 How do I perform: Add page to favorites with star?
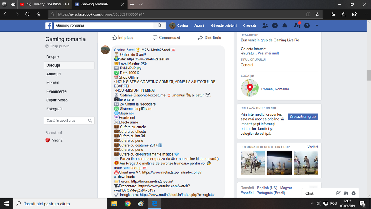[x=317, y=14]
